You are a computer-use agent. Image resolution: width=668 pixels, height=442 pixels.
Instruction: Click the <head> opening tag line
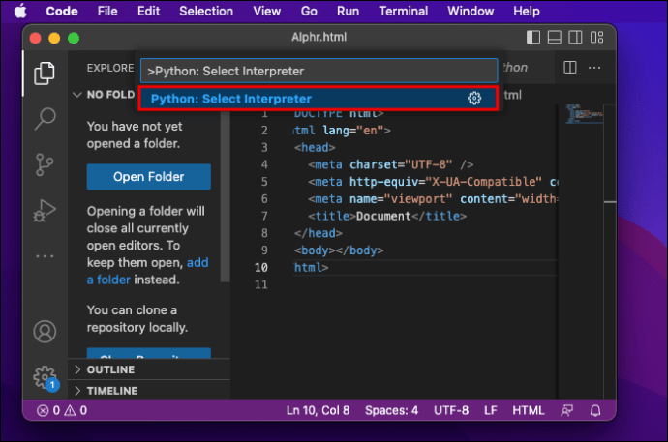point(315,148)
